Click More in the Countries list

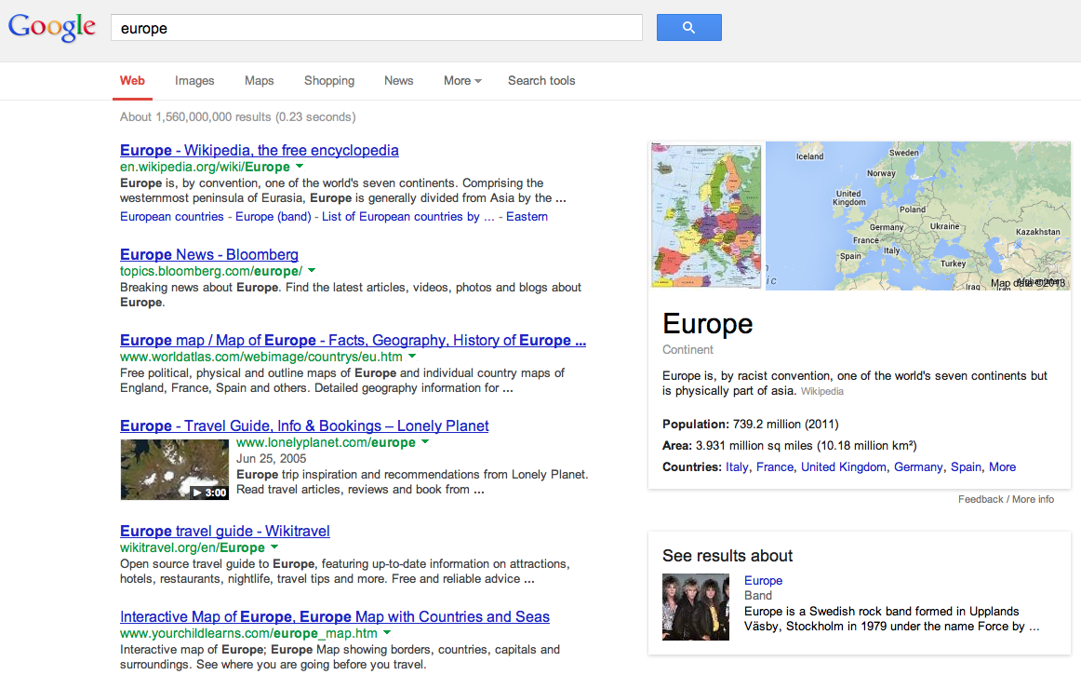click(1003, 467)
